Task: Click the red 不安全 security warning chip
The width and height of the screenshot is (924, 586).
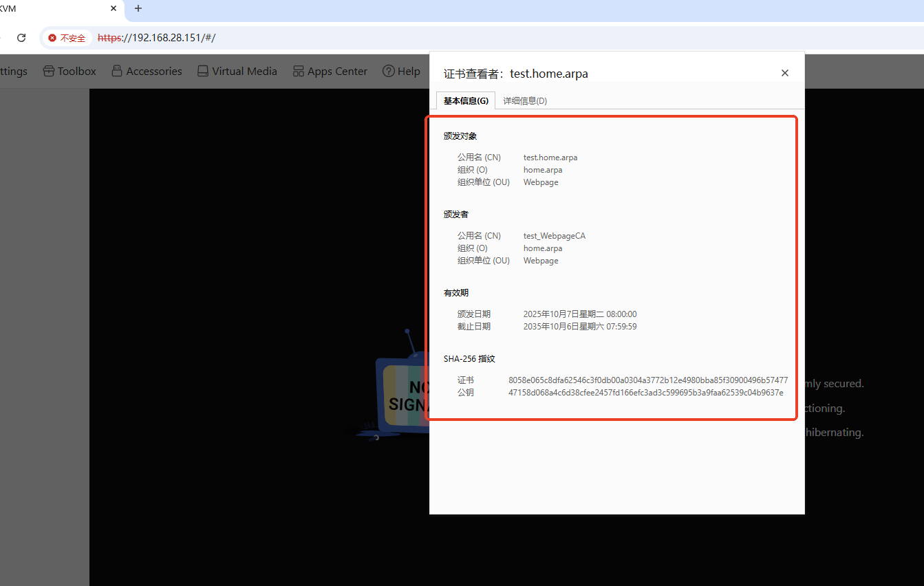Action: coord(67,38)
